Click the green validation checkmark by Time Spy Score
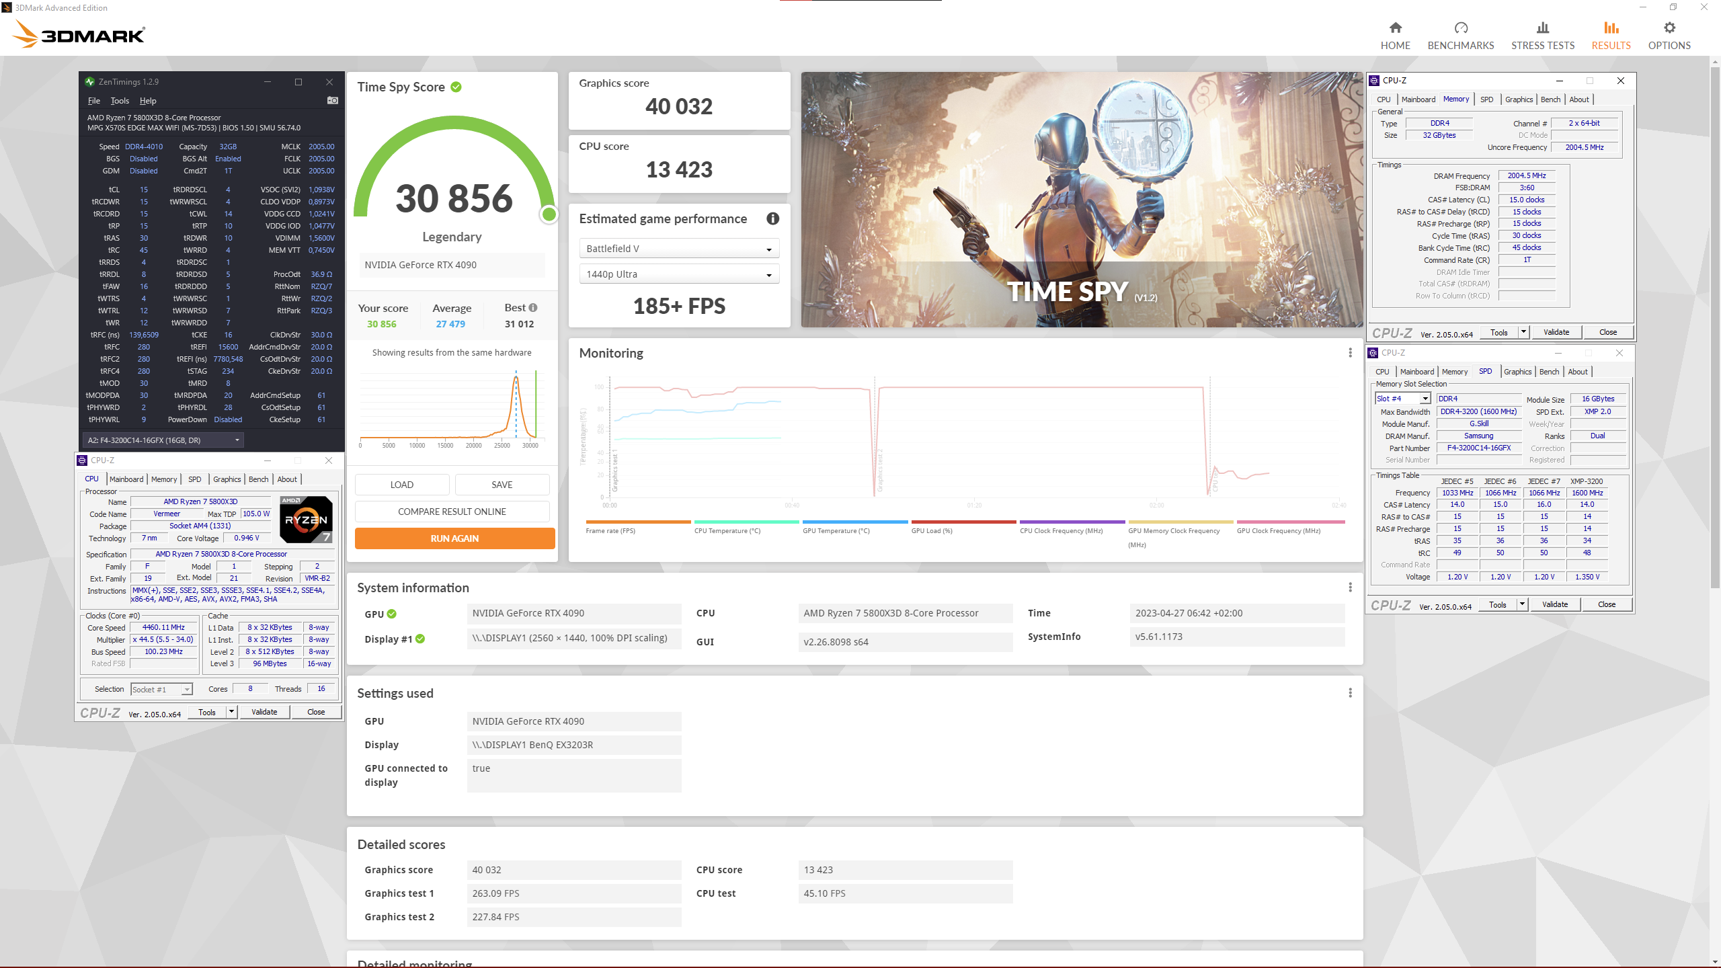Viewport: 1721px width, 968px height. click(x=456, y=87)
